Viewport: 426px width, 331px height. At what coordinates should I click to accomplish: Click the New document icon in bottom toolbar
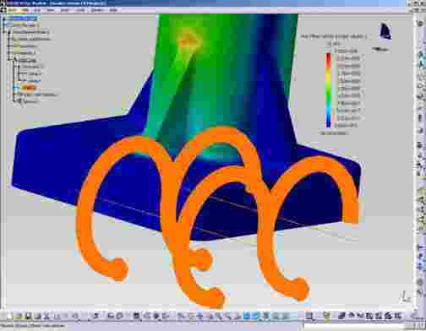click(10, 316)
